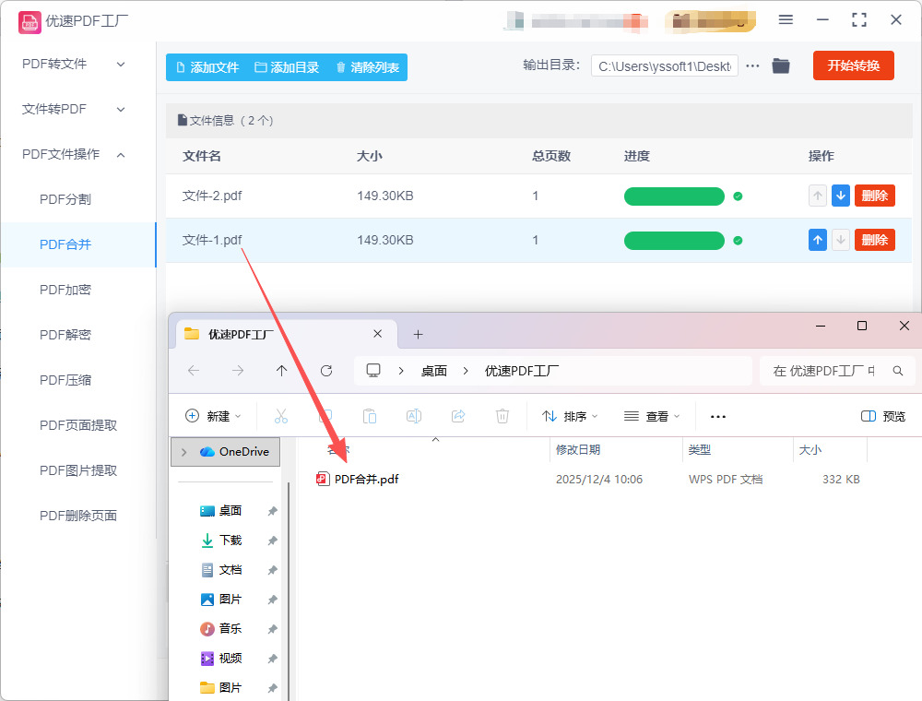922x701 pixels.
Task: Delete 文件-2.pdf with 删除 button
Action: coord(874,196)
